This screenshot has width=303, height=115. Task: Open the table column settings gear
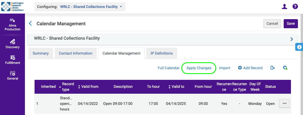point(285,68)
